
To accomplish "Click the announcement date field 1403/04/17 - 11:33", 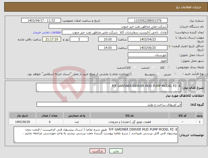I will [41, 21].
